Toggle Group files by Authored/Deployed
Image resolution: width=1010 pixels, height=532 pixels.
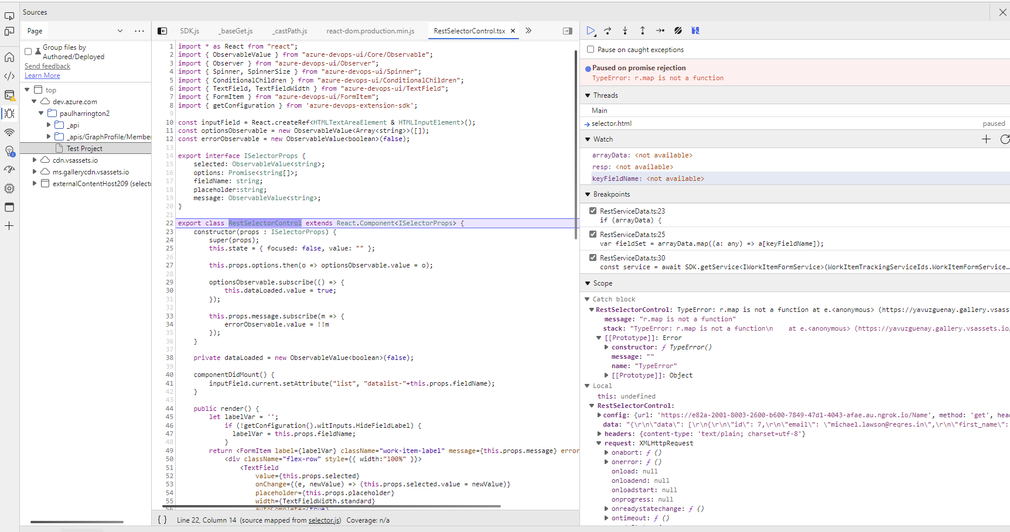pos(28,52)
